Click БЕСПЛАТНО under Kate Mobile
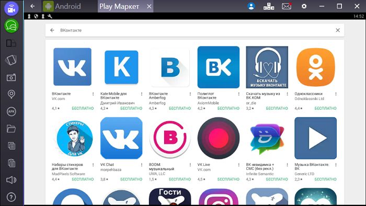 coord(131,108)
